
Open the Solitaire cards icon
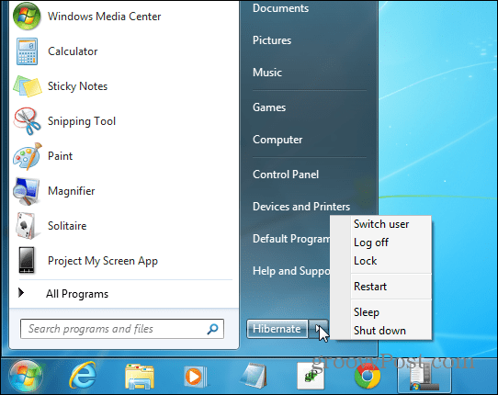click(x=27, y=226)
